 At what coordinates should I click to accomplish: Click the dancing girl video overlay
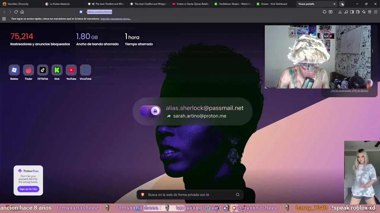362,173
